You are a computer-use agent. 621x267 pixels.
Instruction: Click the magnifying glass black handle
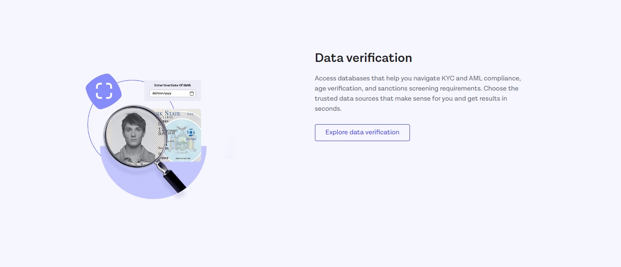point(174,180)
